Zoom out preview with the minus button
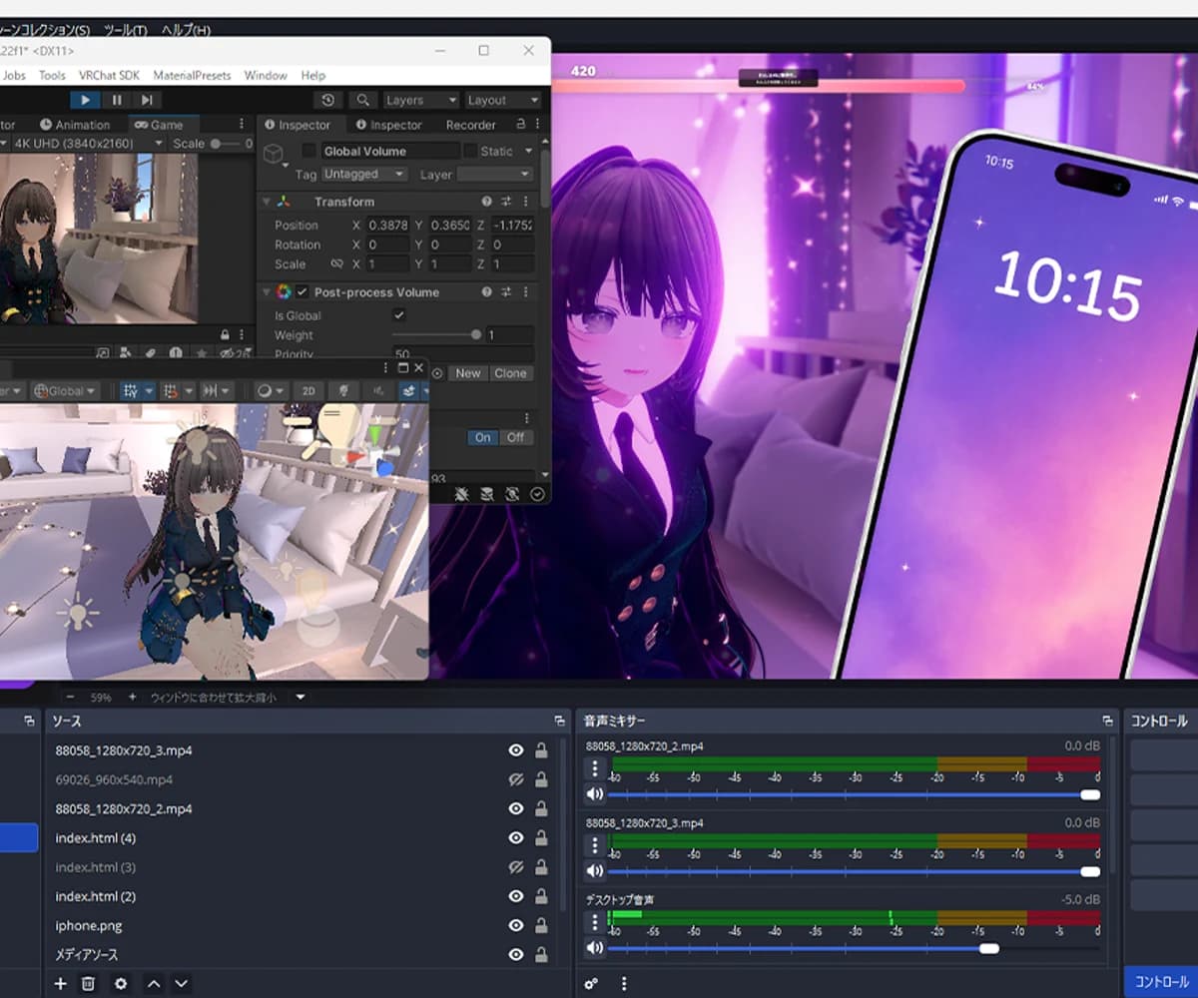Screen dimensions: 1198x998 pyautogui.click(x=70, y=697)
